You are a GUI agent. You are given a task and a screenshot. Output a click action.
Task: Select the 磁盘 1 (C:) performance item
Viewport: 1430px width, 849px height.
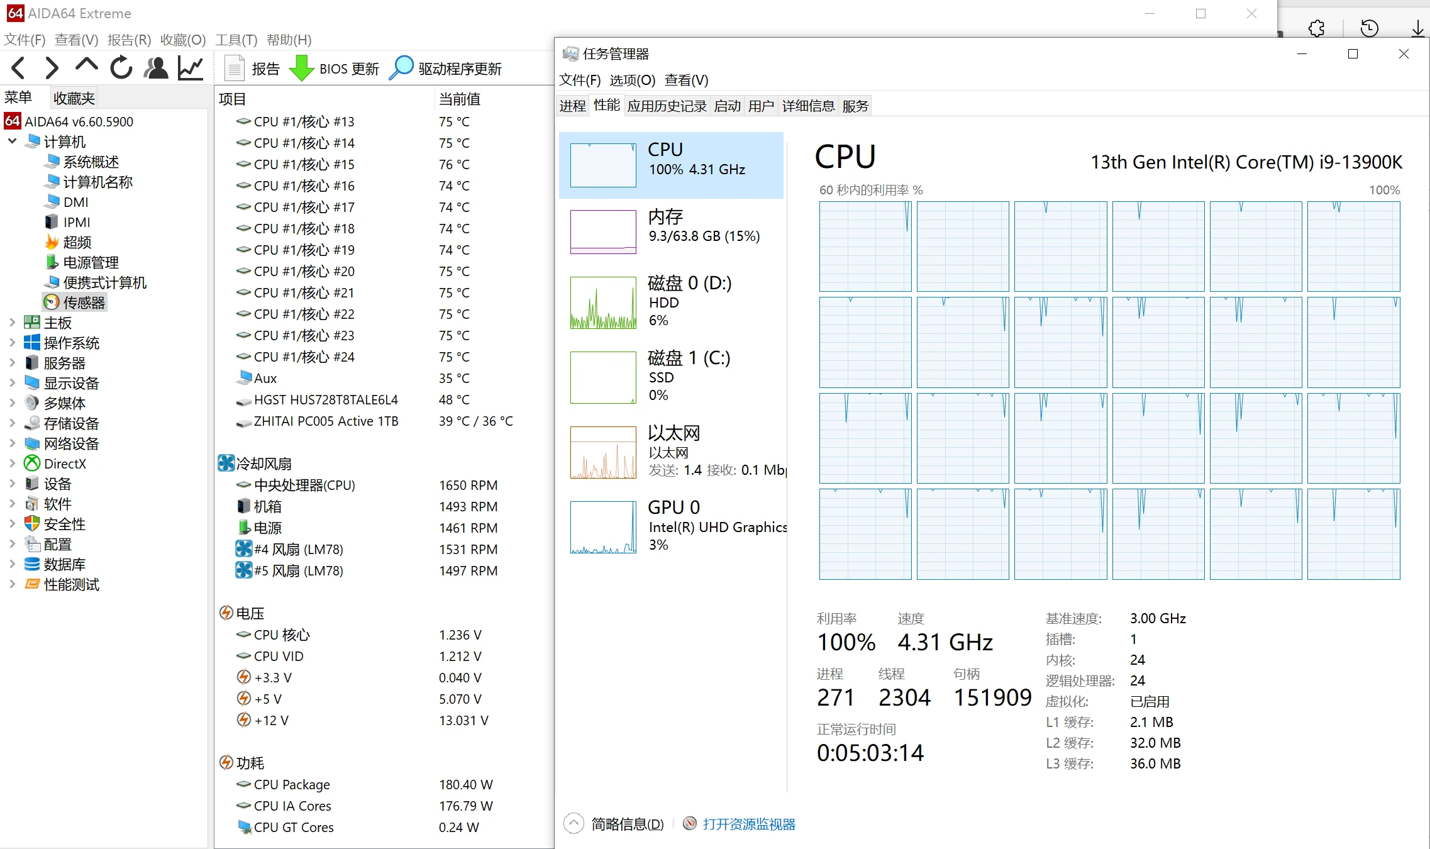671,377
